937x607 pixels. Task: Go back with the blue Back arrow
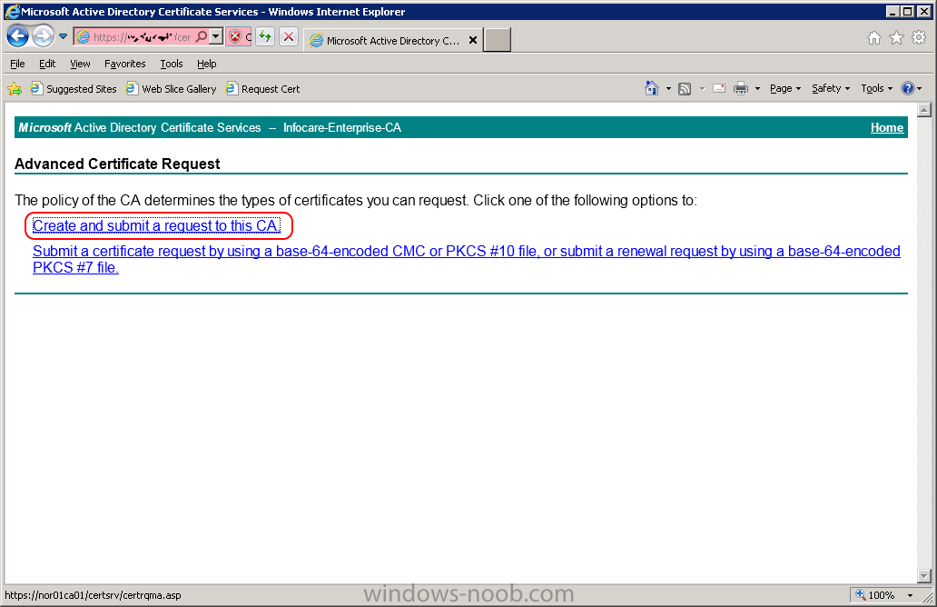pos(18,36)
